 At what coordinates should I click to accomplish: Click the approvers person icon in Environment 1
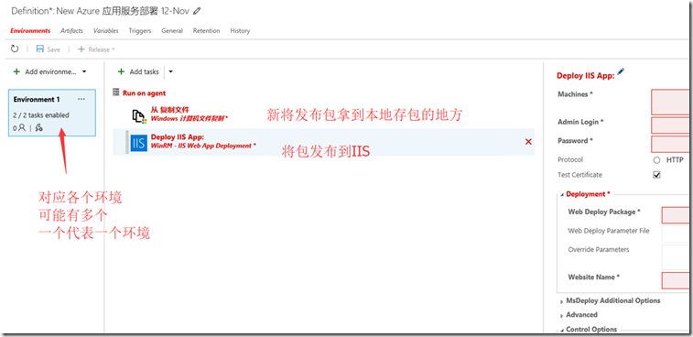tap(22, 128)
